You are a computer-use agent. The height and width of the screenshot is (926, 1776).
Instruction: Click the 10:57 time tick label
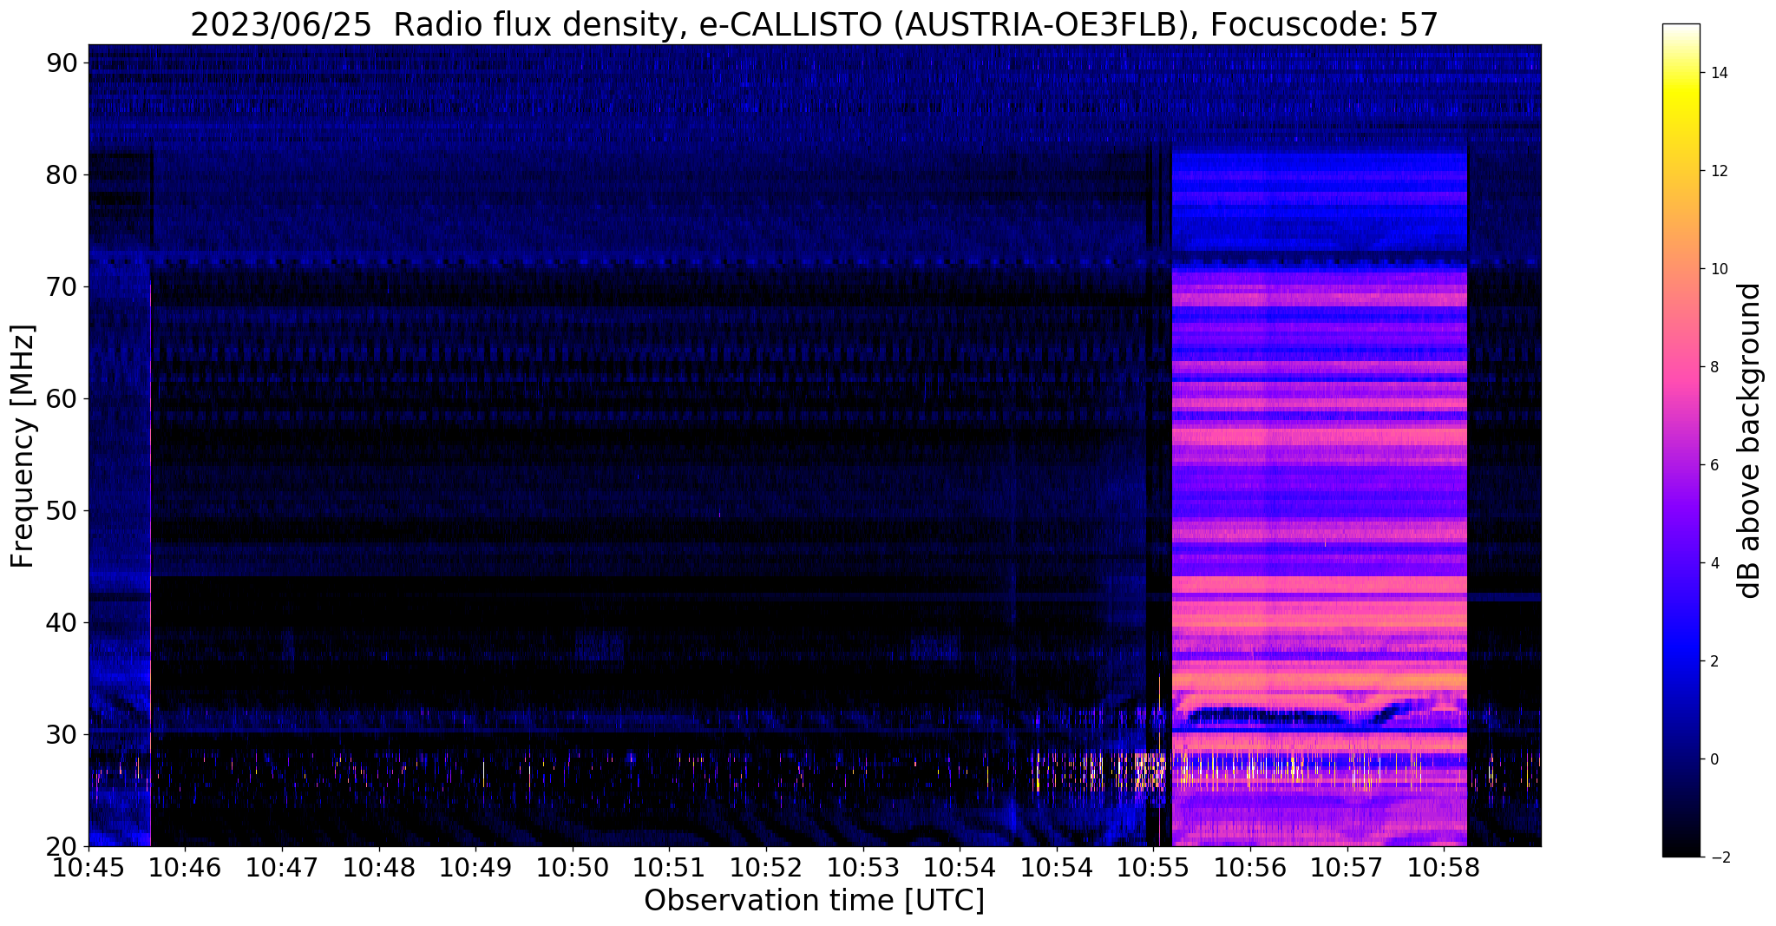1347,867
